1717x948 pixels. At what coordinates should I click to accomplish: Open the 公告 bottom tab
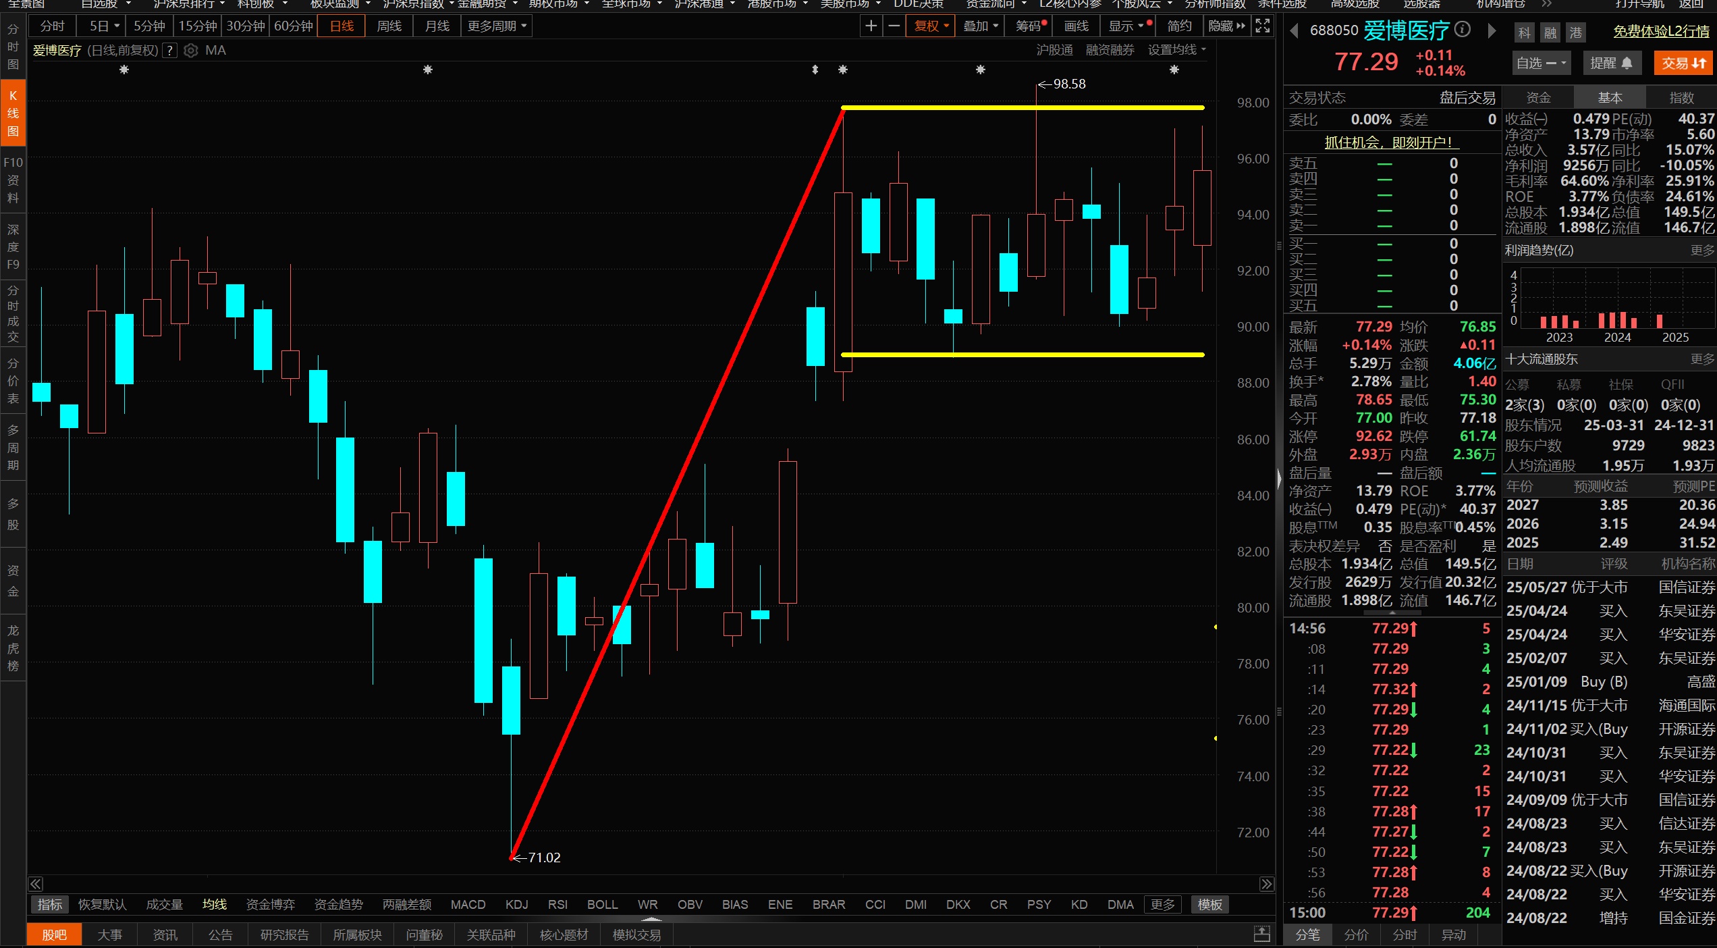click(220, 934)
